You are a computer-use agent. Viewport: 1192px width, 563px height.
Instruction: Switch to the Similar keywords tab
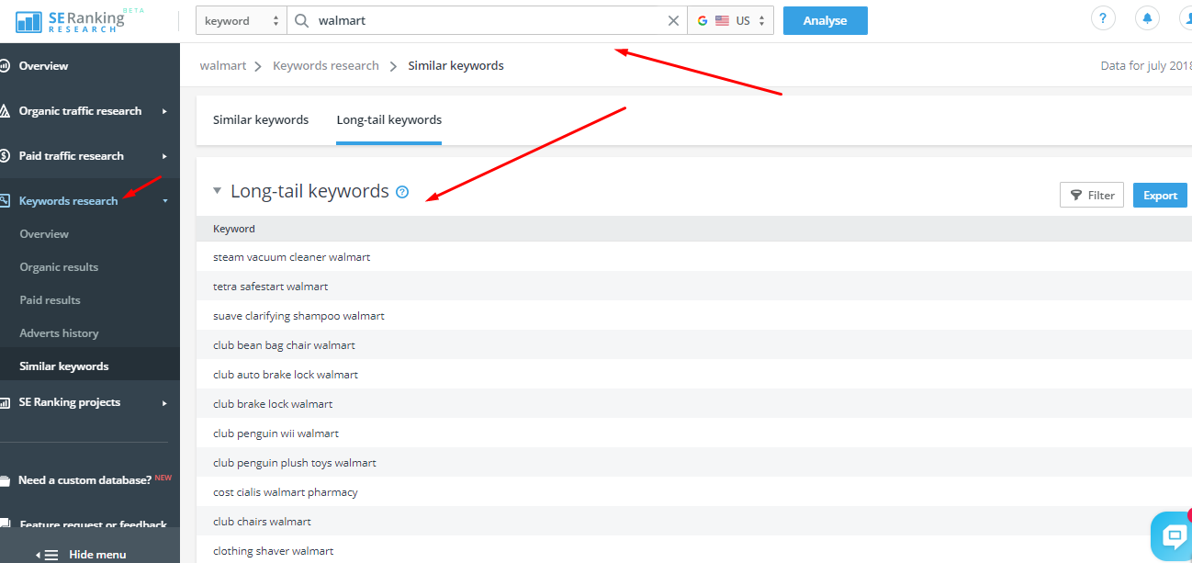click(x=261, y=120)
